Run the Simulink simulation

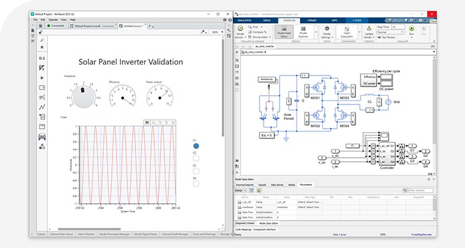411,29
